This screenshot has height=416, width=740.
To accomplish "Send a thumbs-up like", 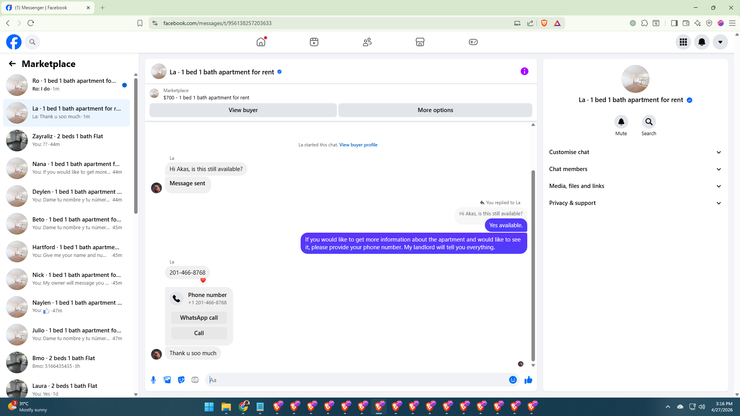I will pos(528,380).
